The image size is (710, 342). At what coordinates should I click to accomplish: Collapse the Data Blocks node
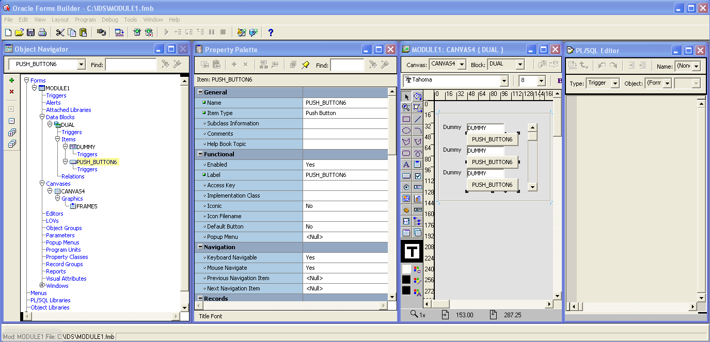[42, 117]
